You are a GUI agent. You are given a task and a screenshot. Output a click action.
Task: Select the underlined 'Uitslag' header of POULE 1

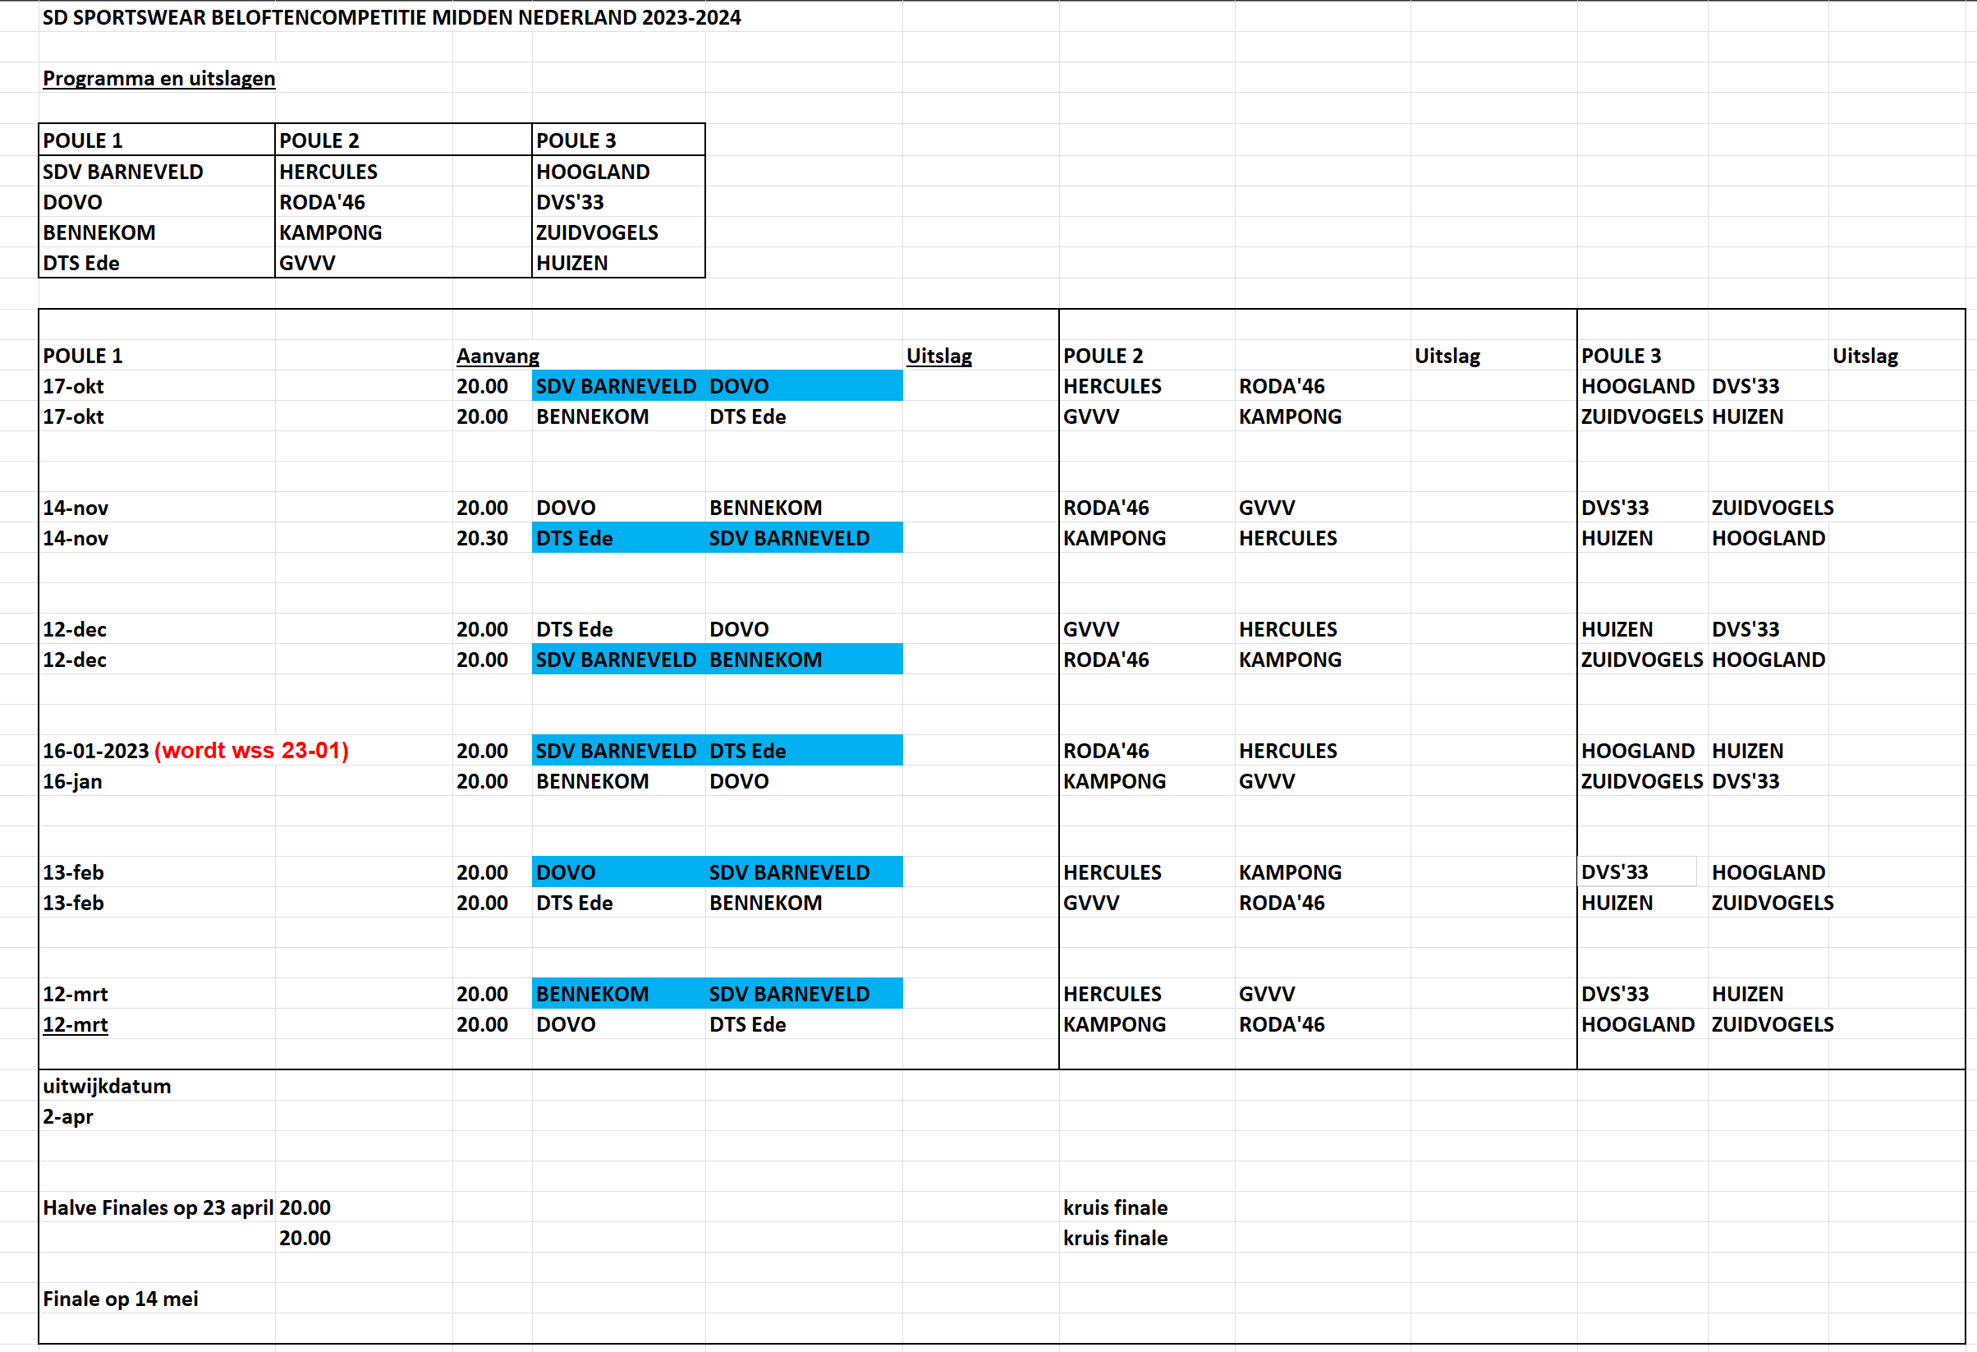point(939,356)
